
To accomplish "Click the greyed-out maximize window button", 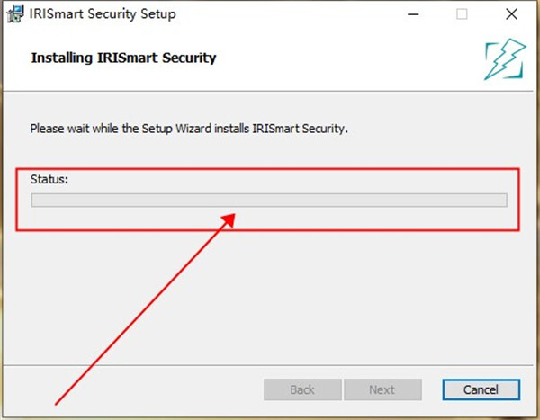I will pos(462,14).
